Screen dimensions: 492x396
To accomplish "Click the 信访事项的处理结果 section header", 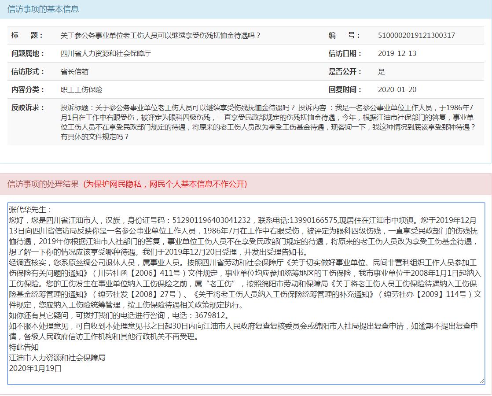I will click(x=43, y=184).
